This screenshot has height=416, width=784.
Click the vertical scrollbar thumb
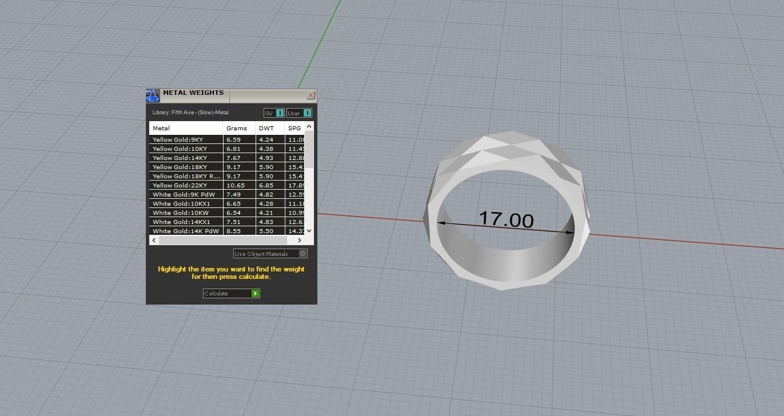pos(309,149)
